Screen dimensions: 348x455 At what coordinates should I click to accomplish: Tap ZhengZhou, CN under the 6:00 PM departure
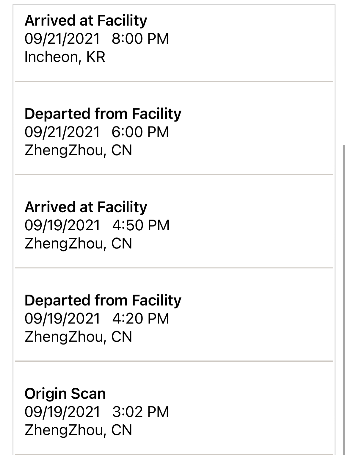(x=78, y=150)
